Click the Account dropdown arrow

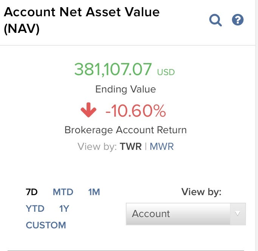click(x=238, y=214)
